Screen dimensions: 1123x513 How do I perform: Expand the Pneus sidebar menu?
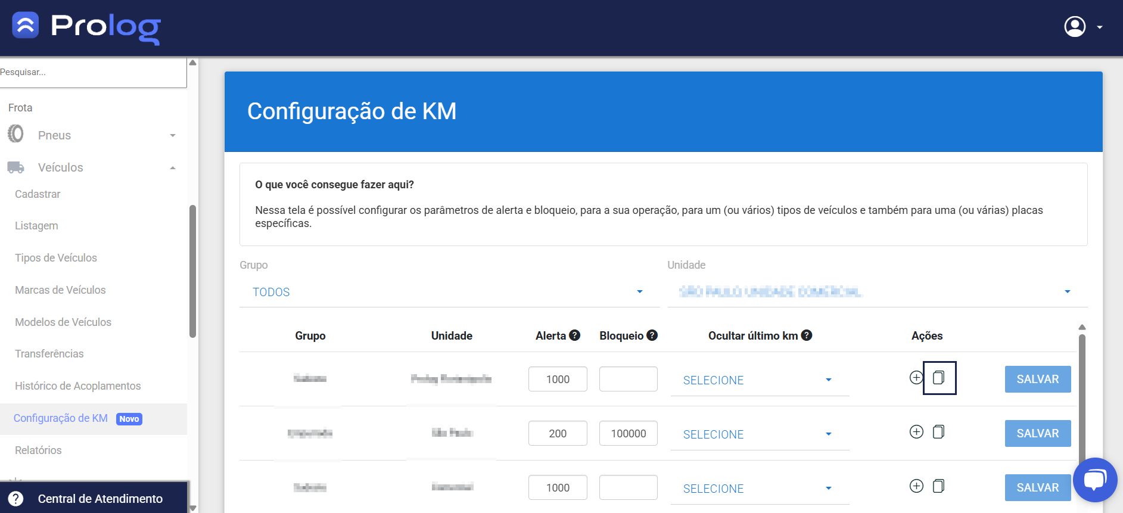click(93, 135)
